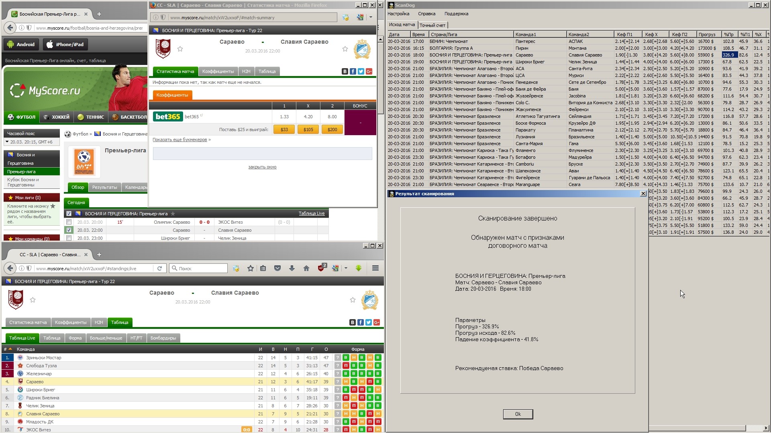Viewport: 771px width, 433px height.
Task: Favorite Сараево team star in bottom window
Action: tap(33, 300)
